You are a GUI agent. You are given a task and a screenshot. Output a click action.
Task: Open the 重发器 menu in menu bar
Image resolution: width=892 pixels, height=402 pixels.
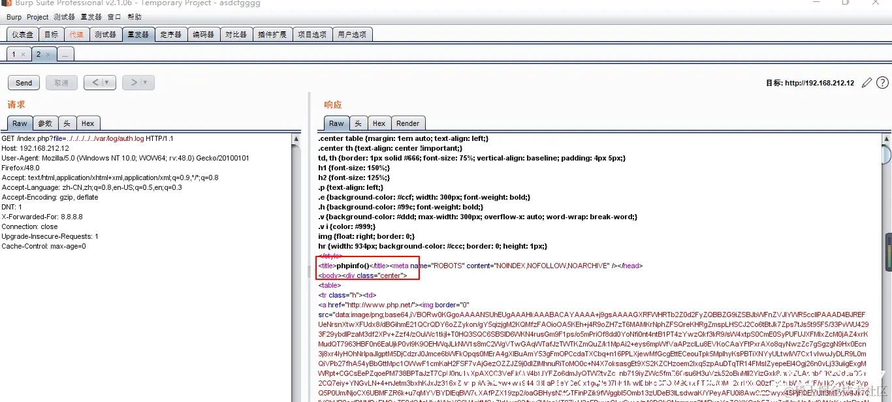[91, 17]
